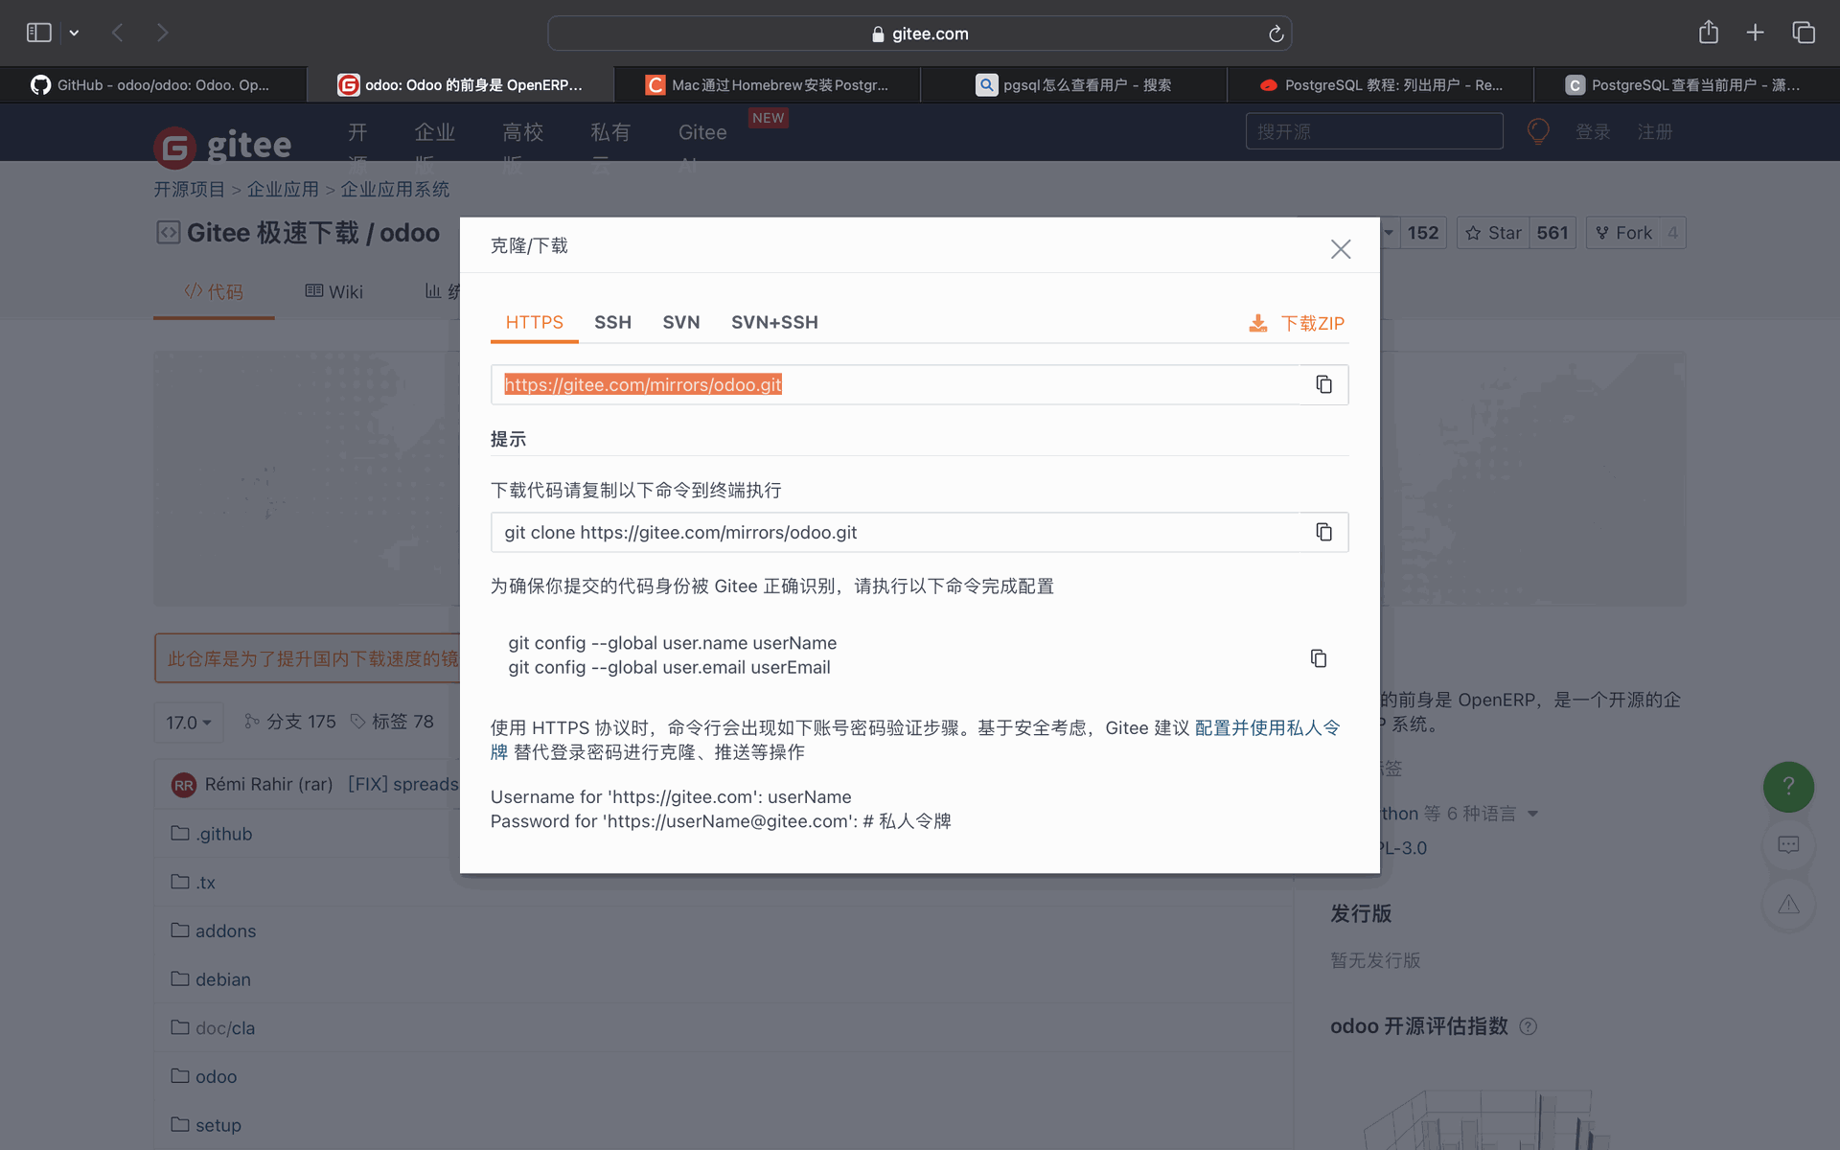The width and height of the screenshot is (1840, 1150).
Task: Click in the HTTPS URL field
Action: point(895,384)
